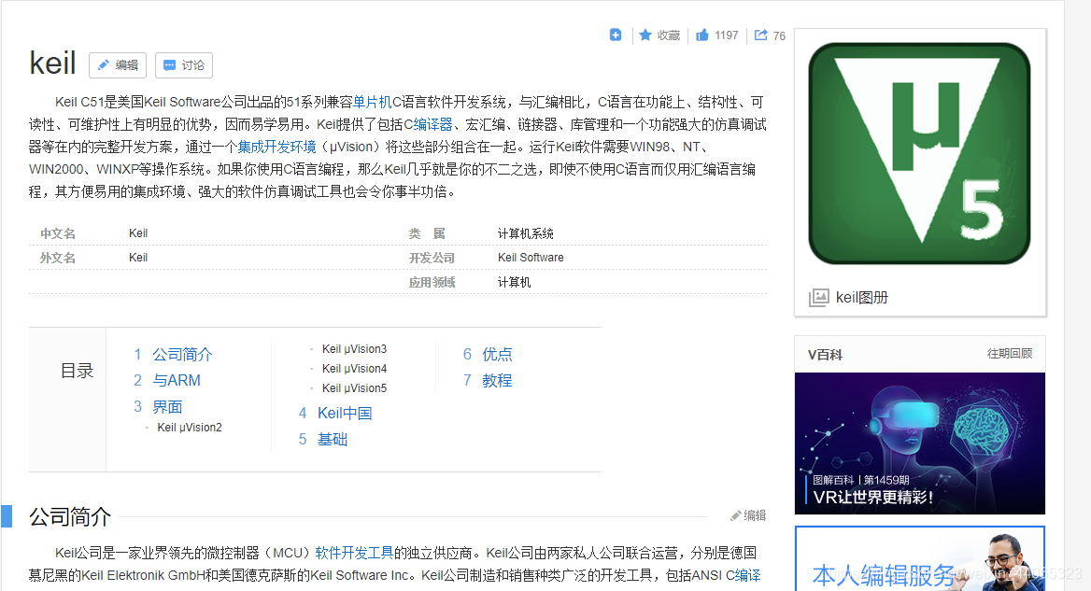
Task: Click the Keil Software value in 开发公司 row
Action: point(531,258)
